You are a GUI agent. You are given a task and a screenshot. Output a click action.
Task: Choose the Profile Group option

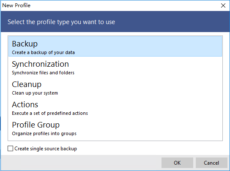[115, 128]
